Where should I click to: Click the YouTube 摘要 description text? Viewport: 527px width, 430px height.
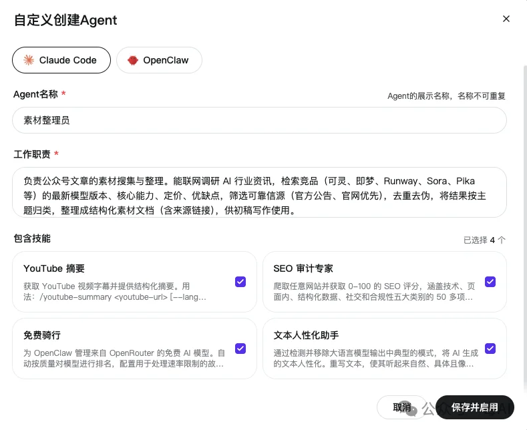coord(115,292)
